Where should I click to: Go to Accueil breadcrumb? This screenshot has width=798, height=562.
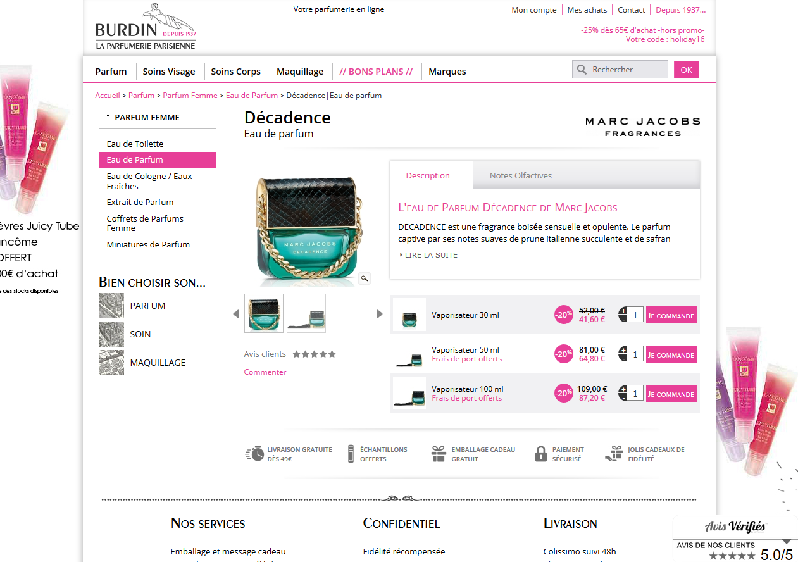pos(108,96)
